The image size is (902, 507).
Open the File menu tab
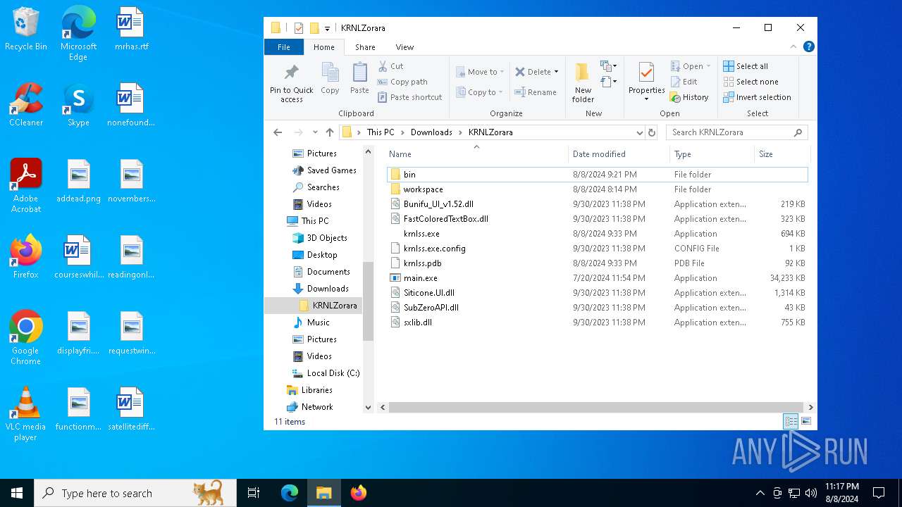click(283, 47)
